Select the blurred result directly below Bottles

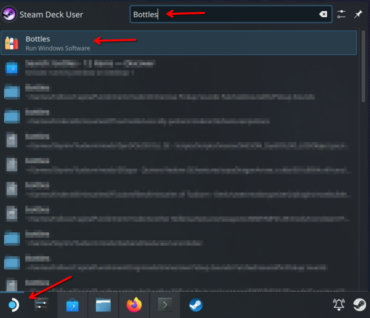pos(179,67)
